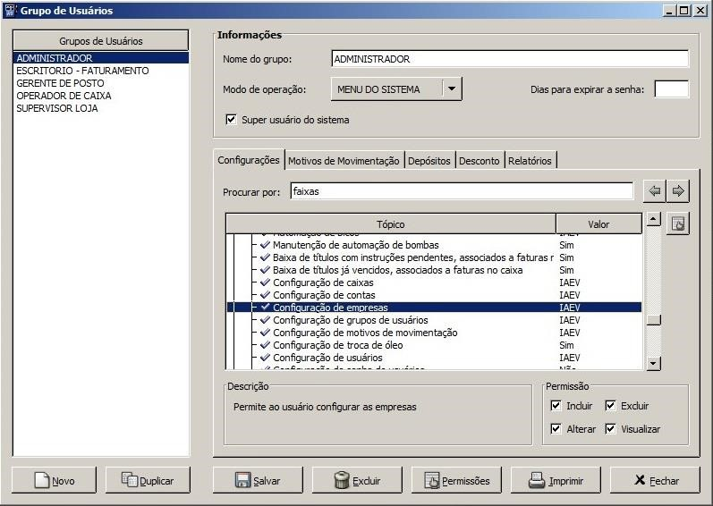
Task: Click the topic list scrollbar thumb
Action: coord(653,320)
